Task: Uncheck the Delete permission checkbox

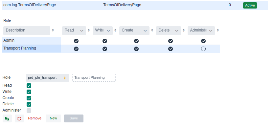Action: click(29, 104)
